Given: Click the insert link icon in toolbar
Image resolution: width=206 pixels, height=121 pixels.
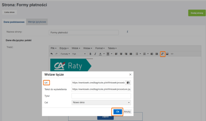Looking at the screenshot, I should pos(163,54).
